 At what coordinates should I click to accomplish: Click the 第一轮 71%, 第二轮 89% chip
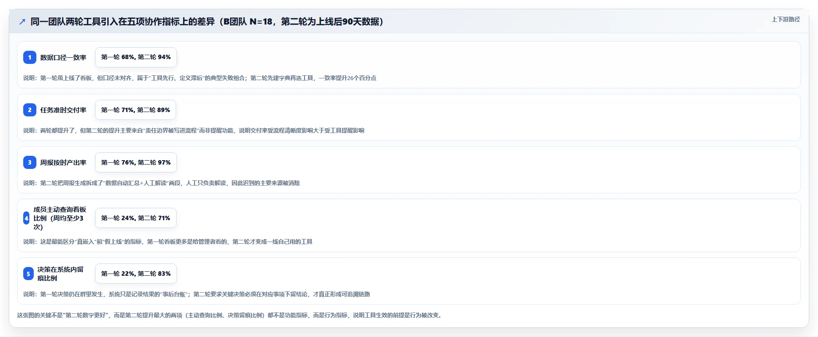pyautogui.click(x=135, y=110)
